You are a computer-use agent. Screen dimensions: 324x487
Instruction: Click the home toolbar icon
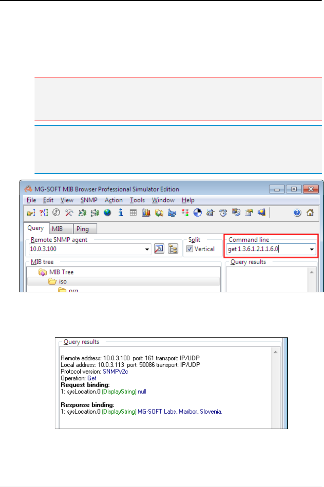[x=310, y=213]
